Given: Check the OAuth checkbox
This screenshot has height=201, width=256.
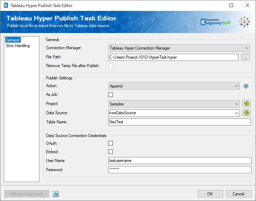Looking at the screenshot, I should click(x=110, y=143).
